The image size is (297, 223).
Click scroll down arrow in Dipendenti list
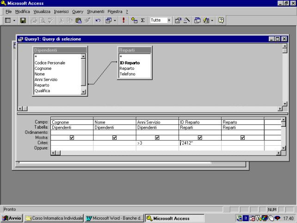point(83,92)
